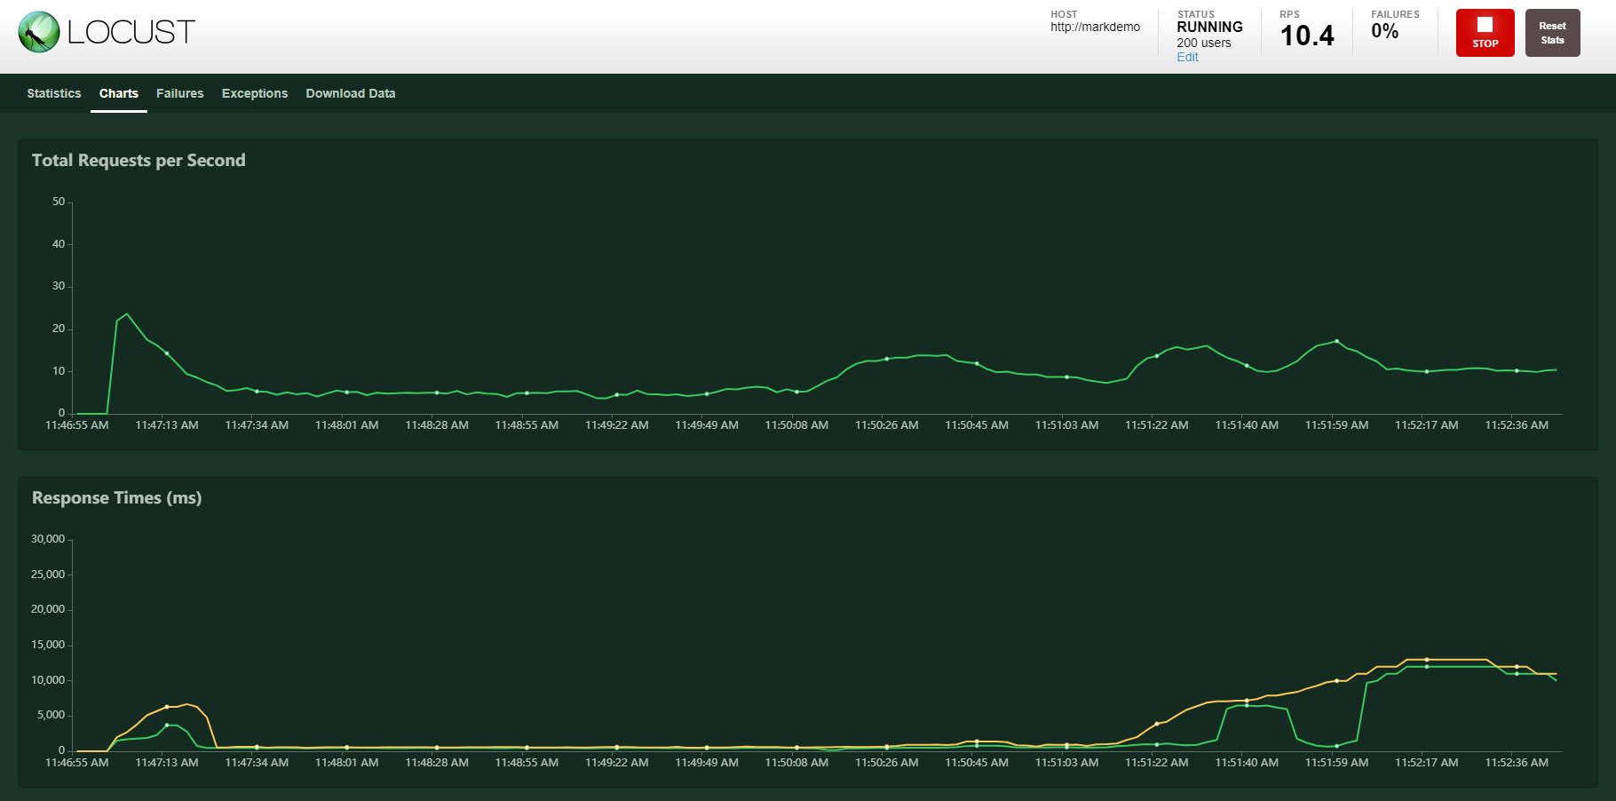Click the 0% failures value
The width and height of the screenshot is (1616, 801).
[1384, 31]
